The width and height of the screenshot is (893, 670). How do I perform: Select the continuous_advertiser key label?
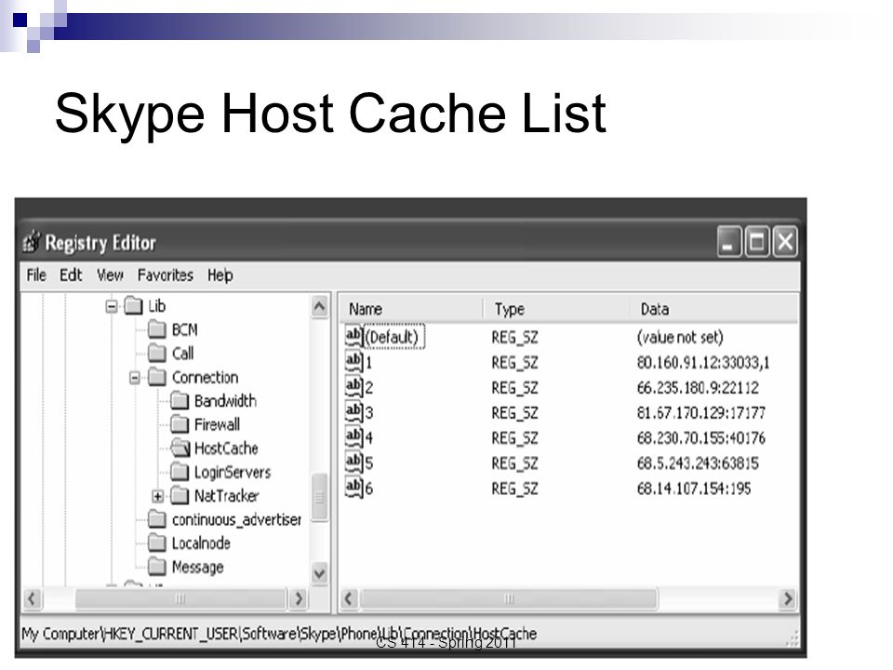click(x=236, y=519)
